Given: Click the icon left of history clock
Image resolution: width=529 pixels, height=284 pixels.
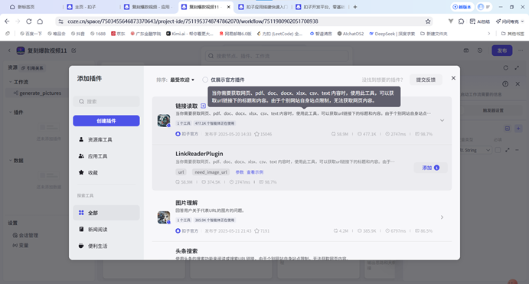Looking at the screenshot, I should coord(466,51).
